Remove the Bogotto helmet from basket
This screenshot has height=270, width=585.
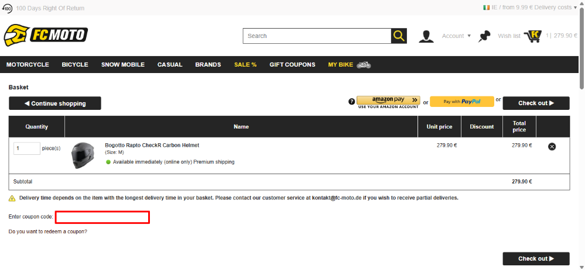pos(552,147)
